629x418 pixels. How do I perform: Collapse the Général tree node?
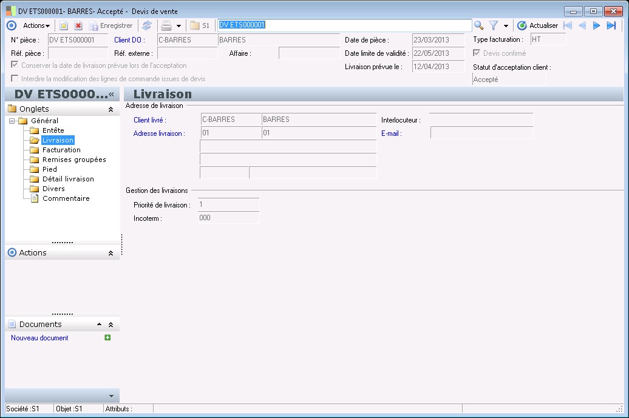point(12,121)
